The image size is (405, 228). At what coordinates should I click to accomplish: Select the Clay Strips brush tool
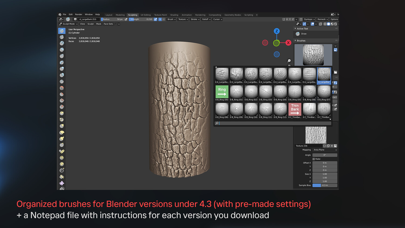click(x=62, y=50)
